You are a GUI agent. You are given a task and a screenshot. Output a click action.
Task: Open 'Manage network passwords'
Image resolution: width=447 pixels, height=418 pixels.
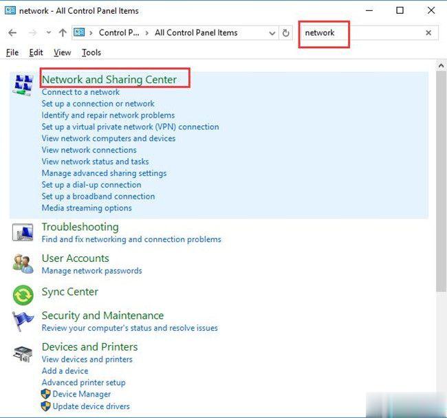(x=91, y=271)
